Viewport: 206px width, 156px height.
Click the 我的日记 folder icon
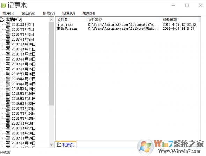[2, 20]
